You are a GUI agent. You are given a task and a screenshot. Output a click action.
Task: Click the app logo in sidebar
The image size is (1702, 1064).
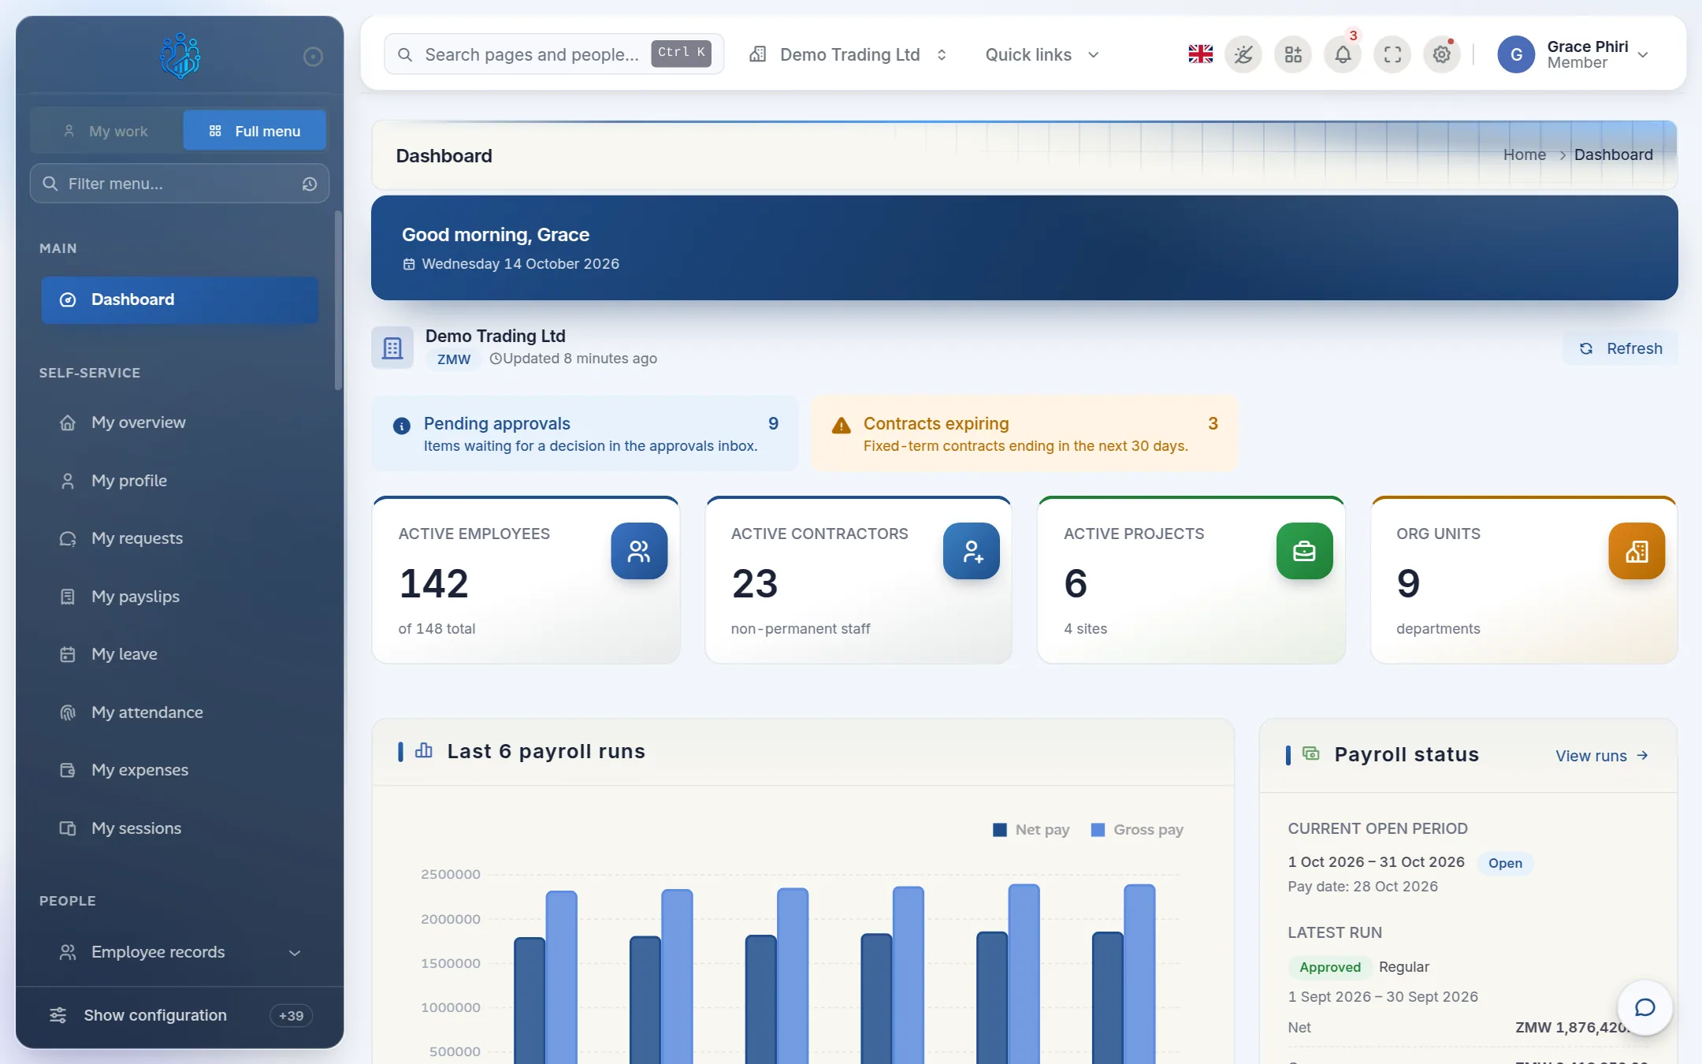tap(180, 55)
